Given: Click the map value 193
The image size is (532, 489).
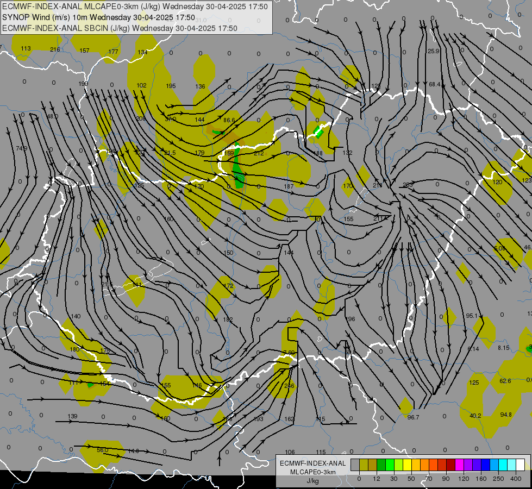Looking at the screenshot, I should pos(258,419).
